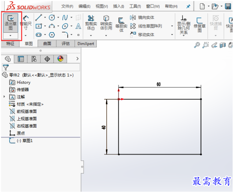Select the Corner Rectangle tool
The image size is (234, 192).
pyautogui.click(x=38, y=26)
